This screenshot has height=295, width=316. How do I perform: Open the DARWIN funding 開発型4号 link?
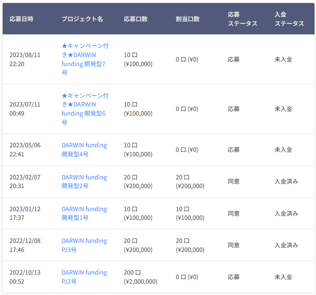[84, 150]
